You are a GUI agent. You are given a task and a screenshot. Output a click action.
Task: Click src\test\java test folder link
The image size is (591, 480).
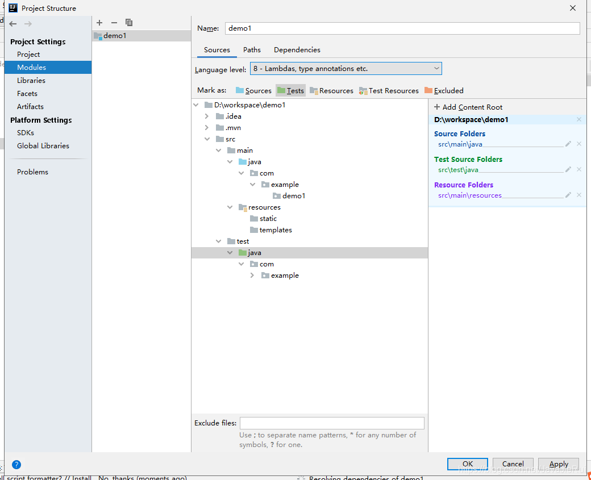(x=458, y=169)
